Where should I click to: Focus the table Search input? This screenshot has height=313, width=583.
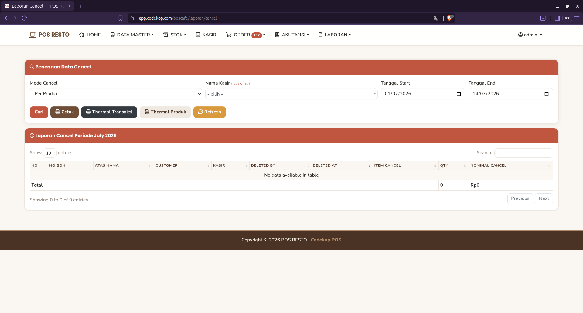click(523, 153)
